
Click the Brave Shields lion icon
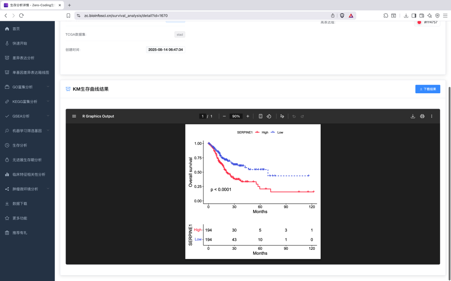342,15
